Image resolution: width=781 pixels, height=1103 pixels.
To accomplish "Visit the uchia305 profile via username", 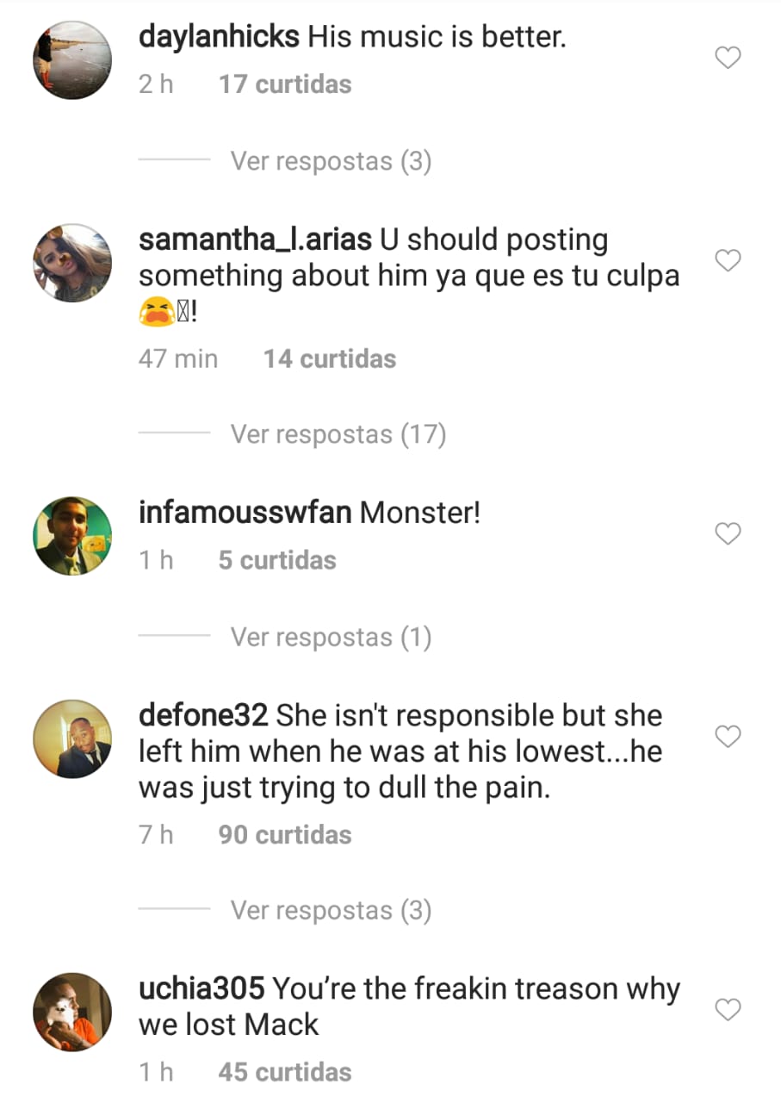I will tap(201, 989).
